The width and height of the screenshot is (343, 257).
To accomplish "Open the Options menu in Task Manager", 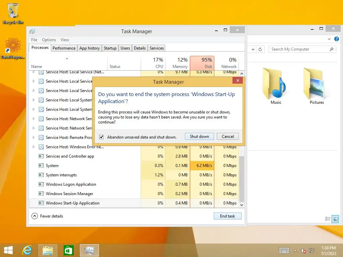I will point(49,40).
